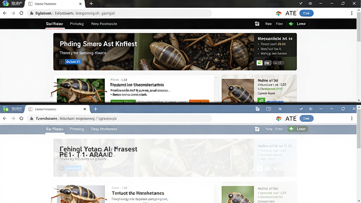Click the top window vertical scrollbar thumb
Screen dimensions: 361x203
point(359,26)
